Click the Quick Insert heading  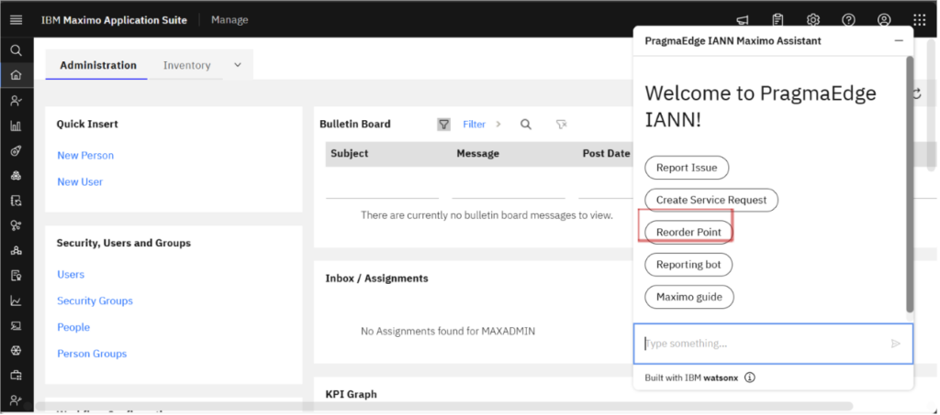(87, 124)
